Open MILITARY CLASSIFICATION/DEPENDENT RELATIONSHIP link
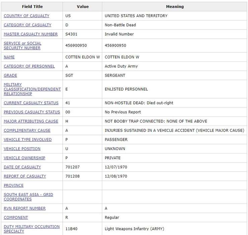Screen dimensions: 248x235 pyautogui.click(x=32, y=89)
